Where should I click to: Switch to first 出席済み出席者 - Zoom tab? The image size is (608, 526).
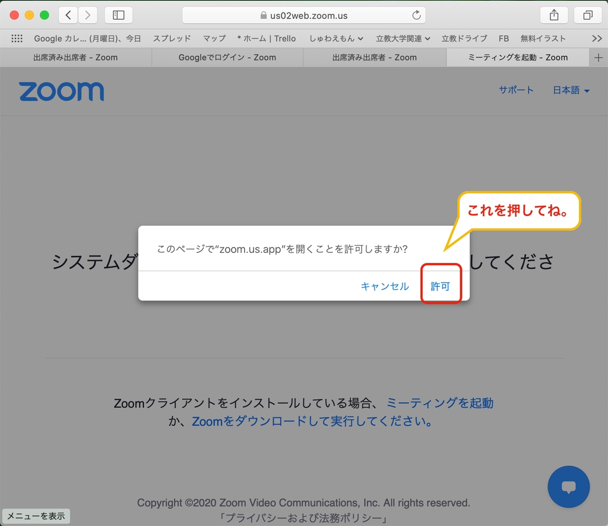(75, 58)
